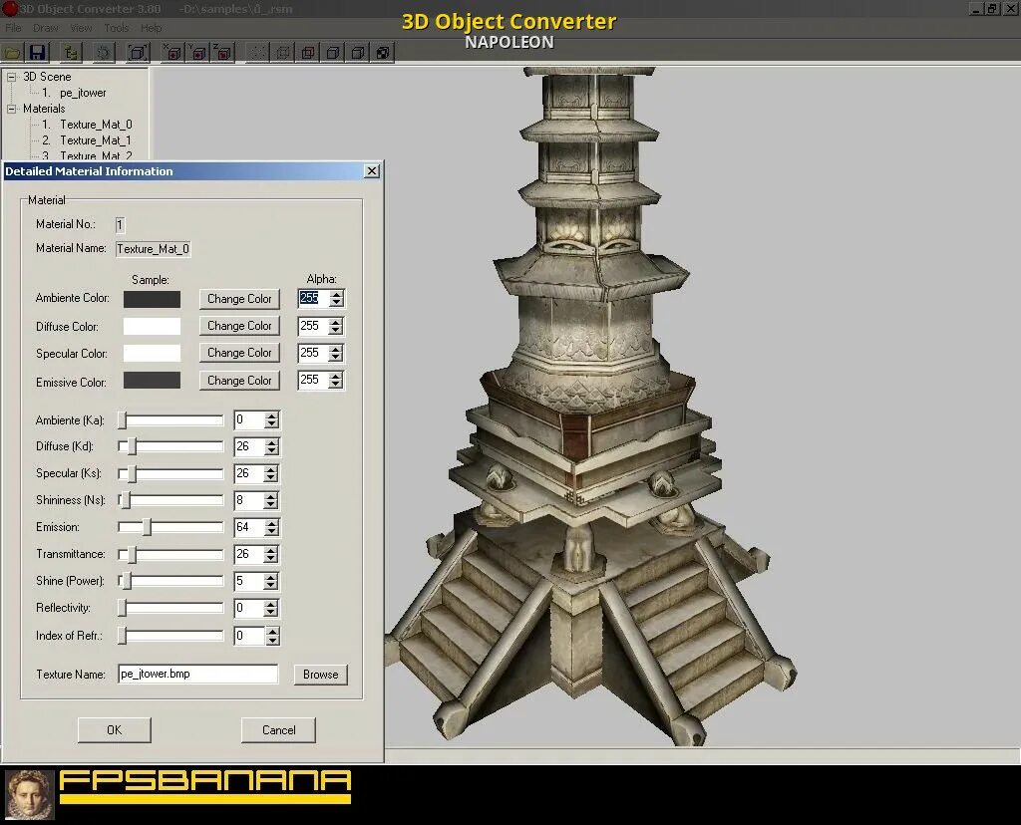Screen dimensions: 1021x825
Task: Click Change Color for Ambiente Color
Action: pos(239,299)
